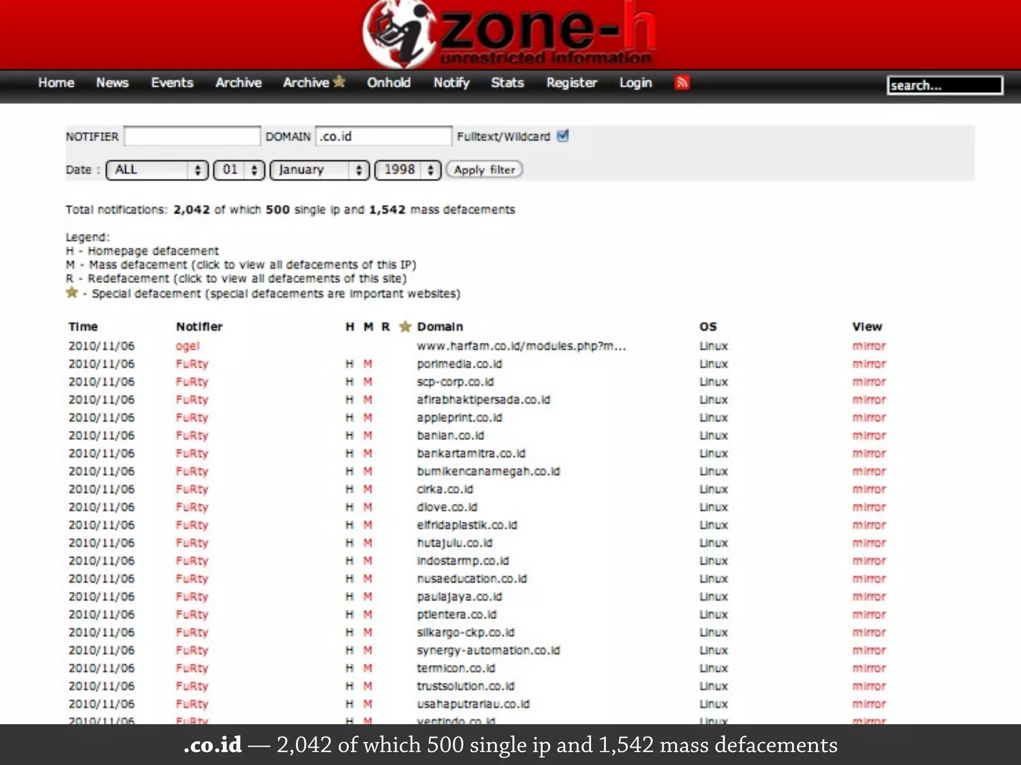Open the News menu item
This screenshot has height=765, width=1021.
112,83
